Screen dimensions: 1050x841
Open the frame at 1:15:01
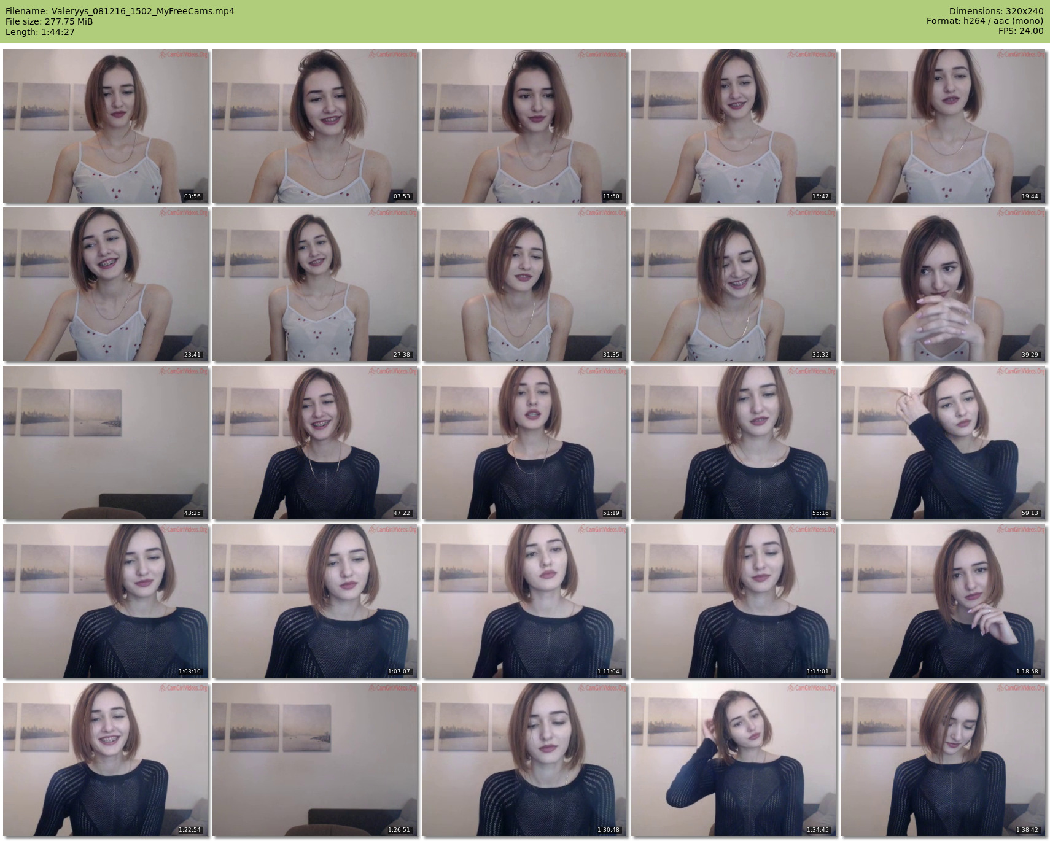[734, 601]
